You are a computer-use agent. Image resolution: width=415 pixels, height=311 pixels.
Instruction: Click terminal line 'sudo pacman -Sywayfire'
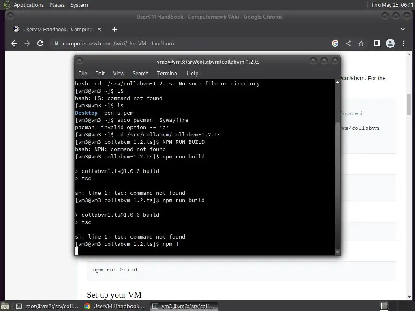tap(132, 120)
